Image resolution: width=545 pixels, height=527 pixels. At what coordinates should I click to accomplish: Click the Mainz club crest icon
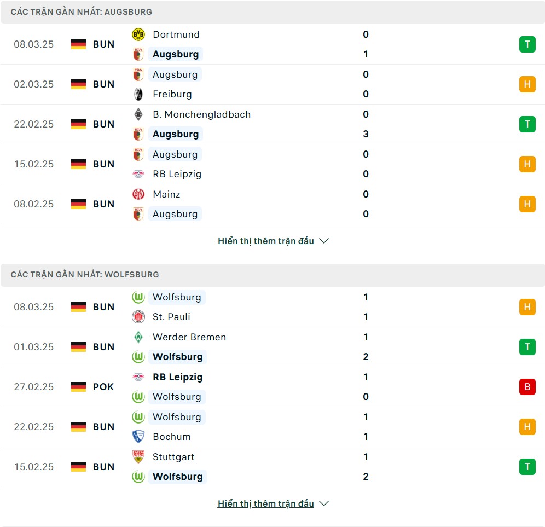138,194
